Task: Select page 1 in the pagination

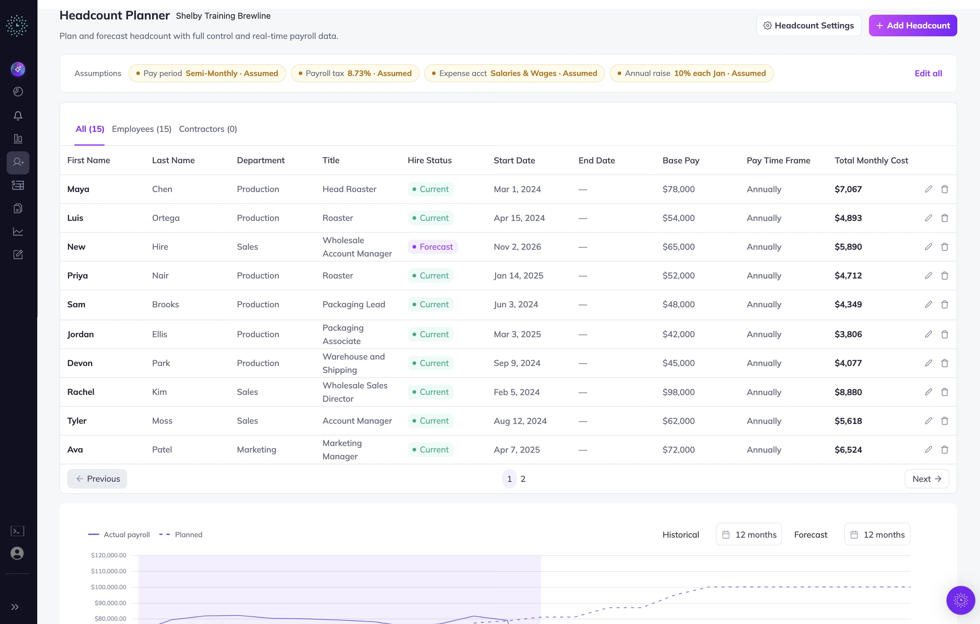Action: click(x=509, y=479)
